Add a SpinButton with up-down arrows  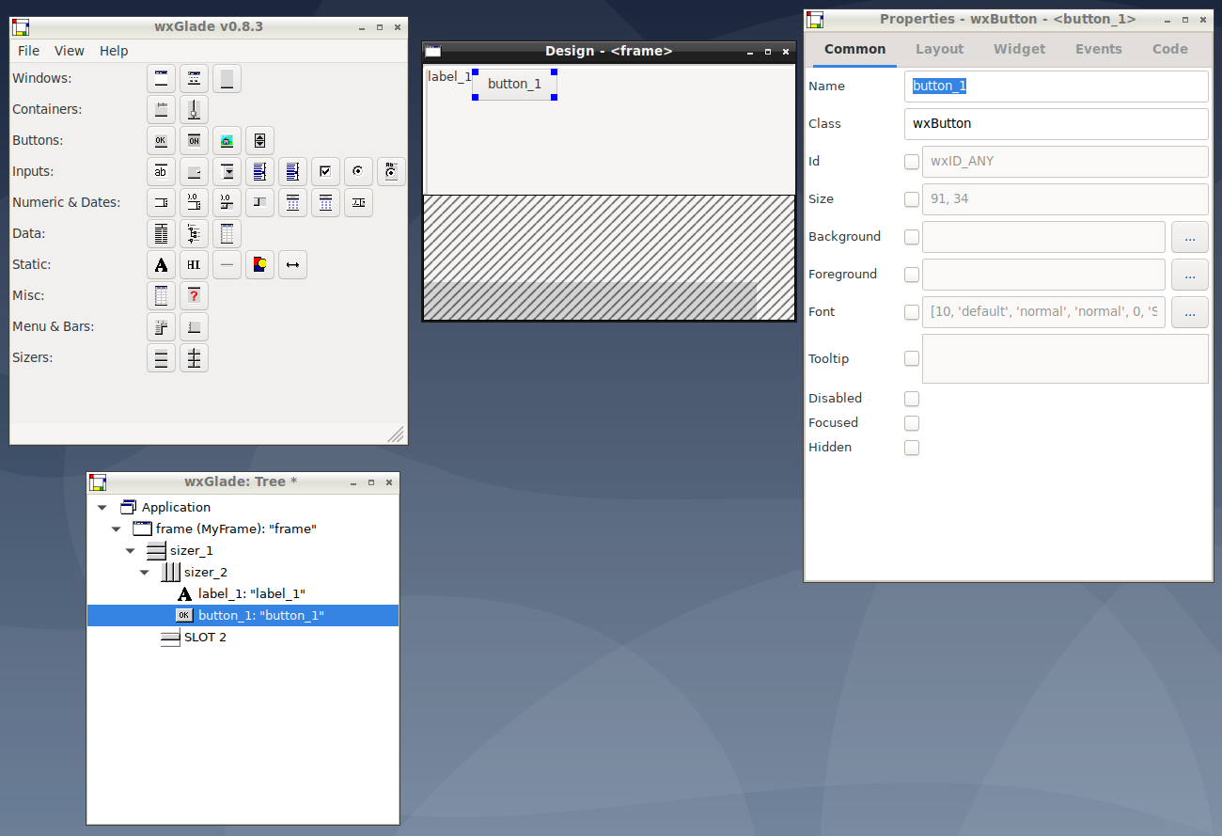coord(260,141)
